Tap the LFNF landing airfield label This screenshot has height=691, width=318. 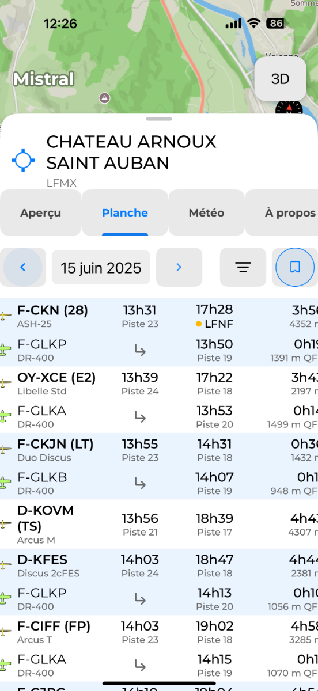click(218, 324)
